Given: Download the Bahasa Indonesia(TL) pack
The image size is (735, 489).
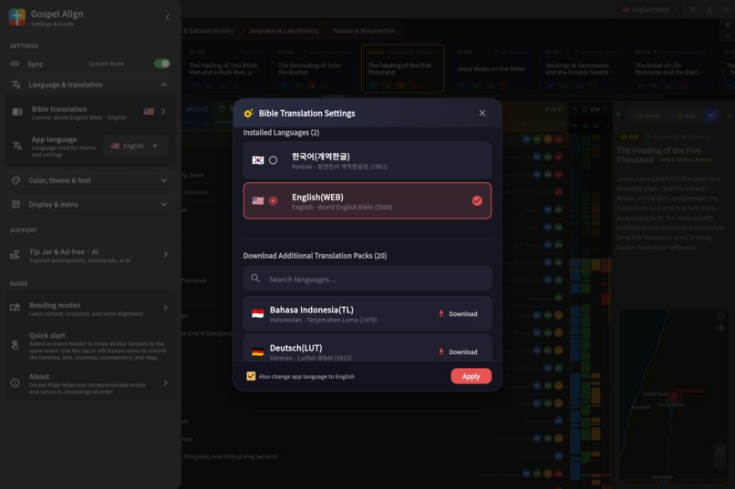Looking at the screenshot, I should click(x=458, y=313).
